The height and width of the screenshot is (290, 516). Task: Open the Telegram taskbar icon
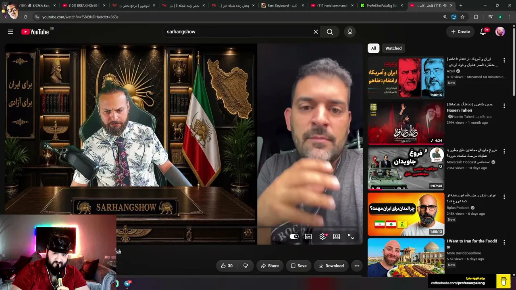click(127, 284)
